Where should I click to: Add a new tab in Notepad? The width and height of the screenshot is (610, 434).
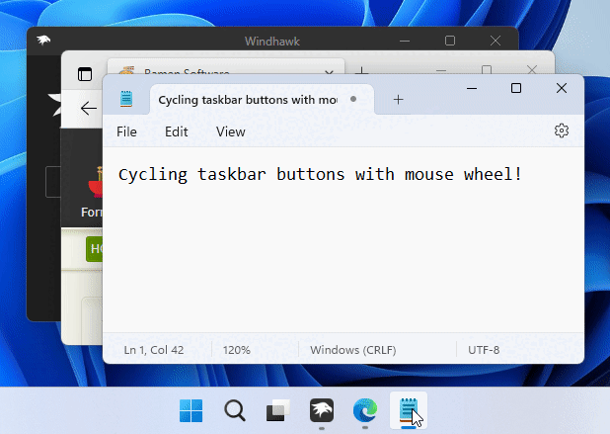click(398, 100)
